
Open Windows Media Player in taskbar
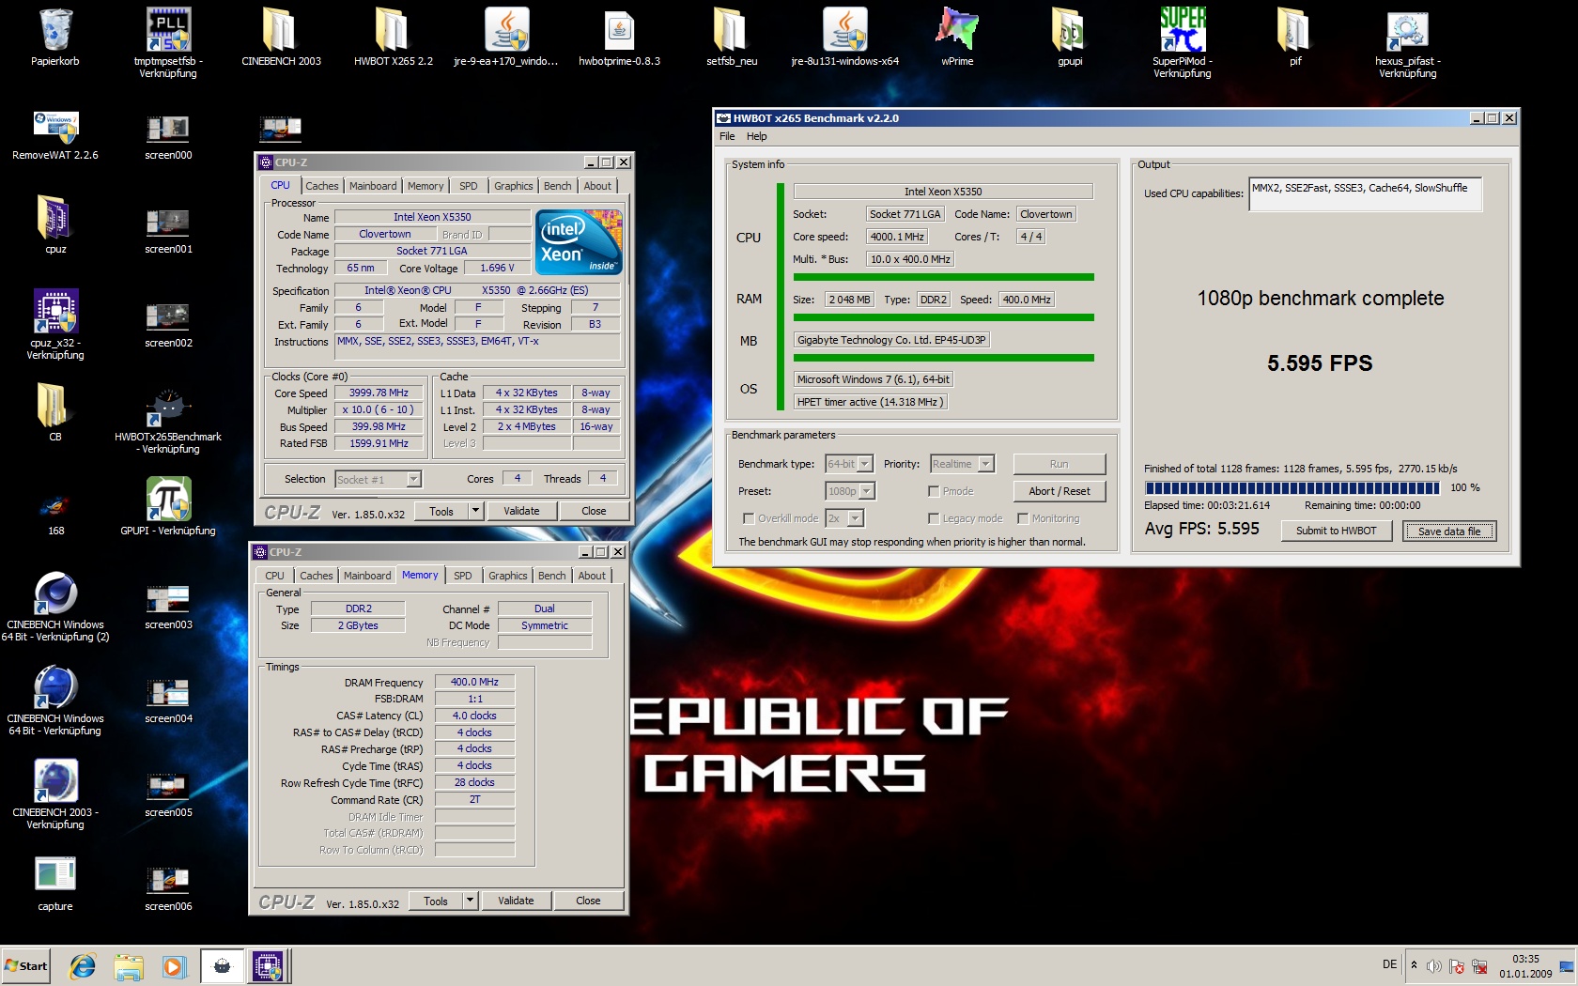coord(174,965)
